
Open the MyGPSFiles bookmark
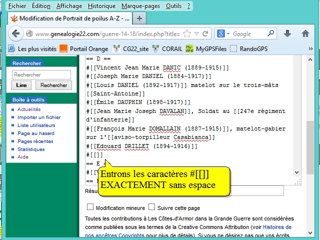point(206,49)
